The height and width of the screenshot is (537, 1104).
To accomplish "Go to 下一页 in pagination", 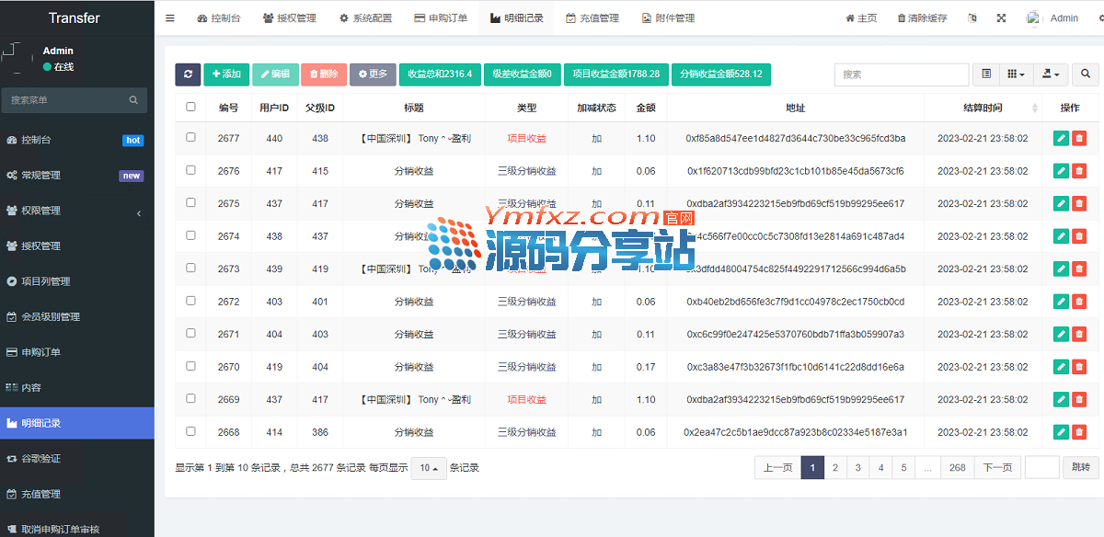I will pos(997,467).
